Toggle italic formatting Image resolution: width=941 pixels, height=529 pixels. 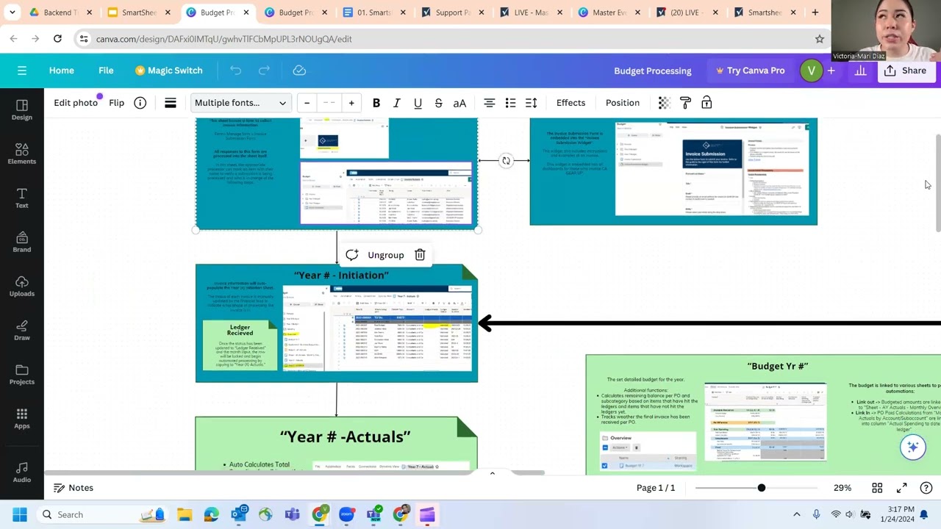click(396, 103)
